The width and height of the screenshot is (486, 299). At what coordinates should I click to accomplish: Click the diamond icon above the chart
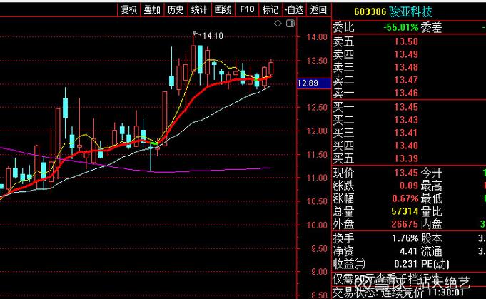(x=278, y=24)
